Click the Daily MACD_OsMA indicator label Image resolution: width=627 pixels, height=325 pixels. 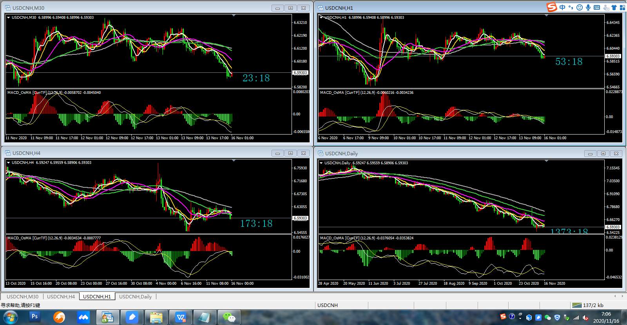coord(367,238)
